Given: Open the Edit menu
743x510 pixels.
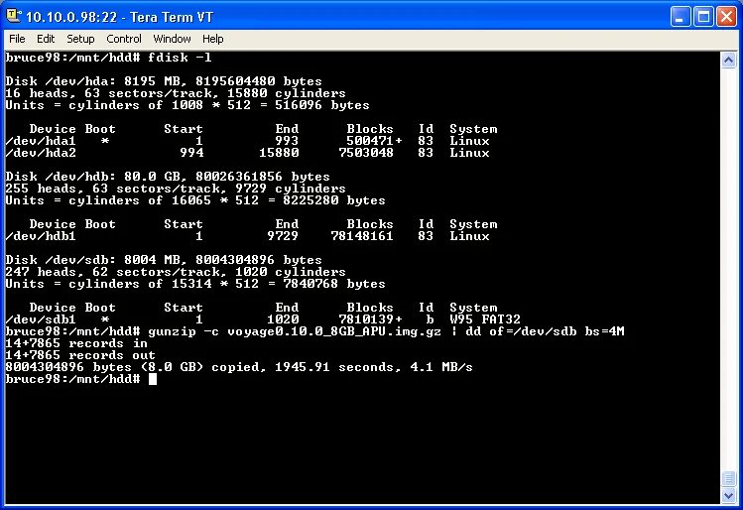Looking at the screenshot, I should [46, 39].
